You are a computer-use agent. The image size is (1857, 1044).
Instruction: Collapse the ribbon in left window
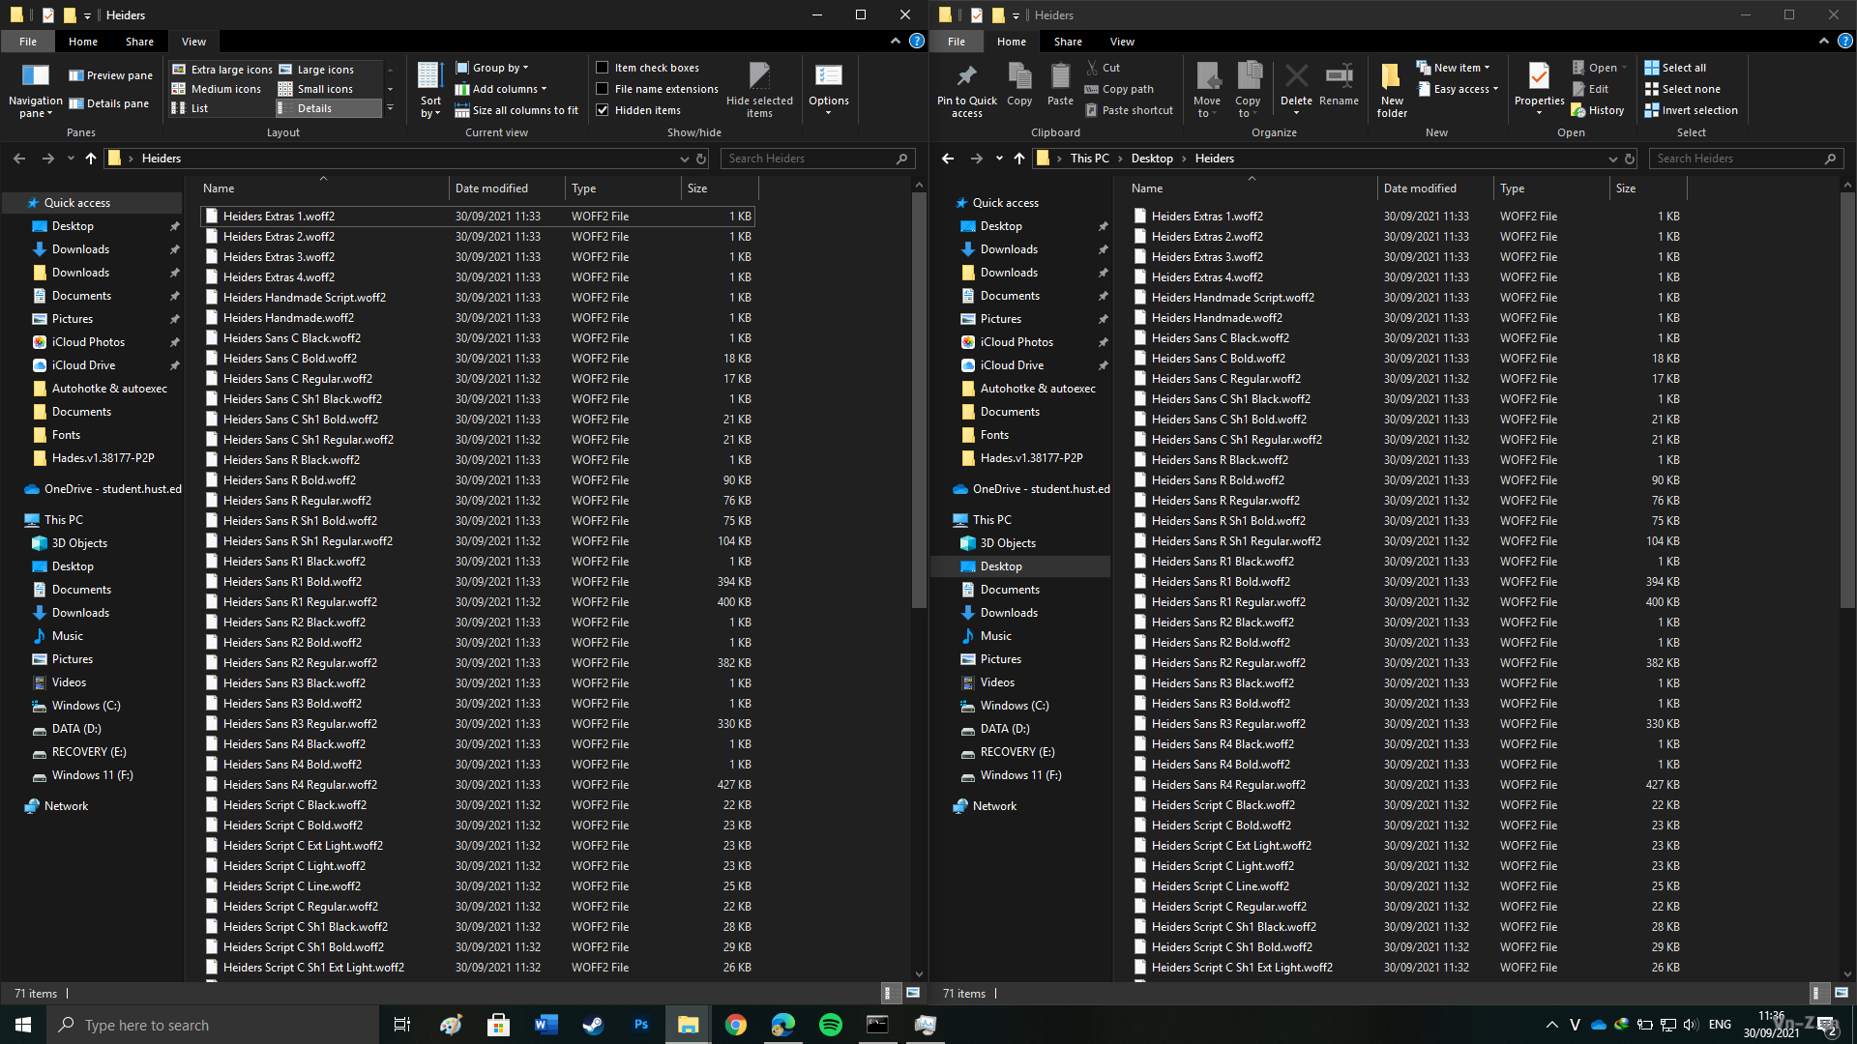(896, 41)
